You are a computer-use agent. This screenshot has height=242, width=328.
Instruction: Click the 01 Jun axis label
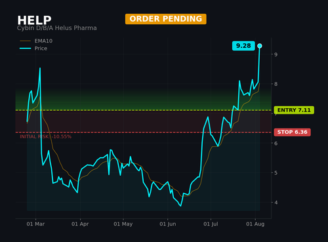tap(168, 224)
